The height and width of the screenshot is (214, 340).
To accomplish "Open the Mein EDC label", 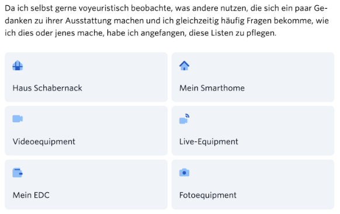I will [31, 195].
